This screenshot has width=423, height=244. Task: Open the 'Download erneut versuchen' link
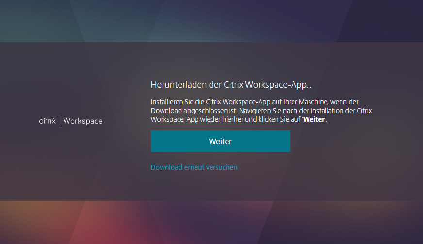tap(194, 167)
